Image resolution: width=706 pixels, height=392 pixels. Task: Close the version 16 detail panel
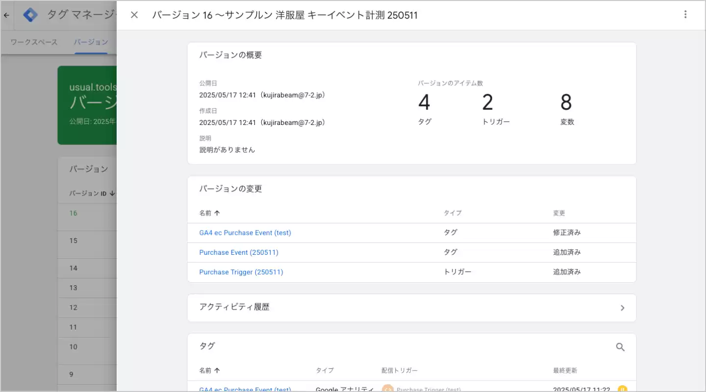click(x=134, y=15)
